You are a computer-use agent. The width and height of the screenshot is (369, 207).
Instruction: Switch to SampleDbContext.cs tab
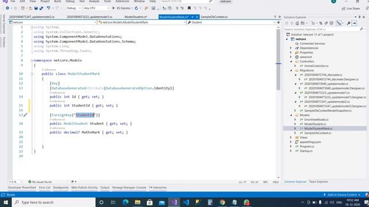(x=214, y=17)
